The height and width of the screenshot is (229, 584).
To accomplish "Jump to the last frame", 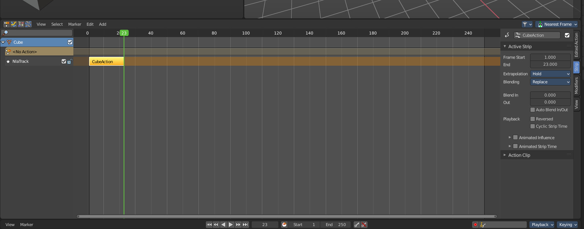I will pyautogui.click(x=245, y=225).
